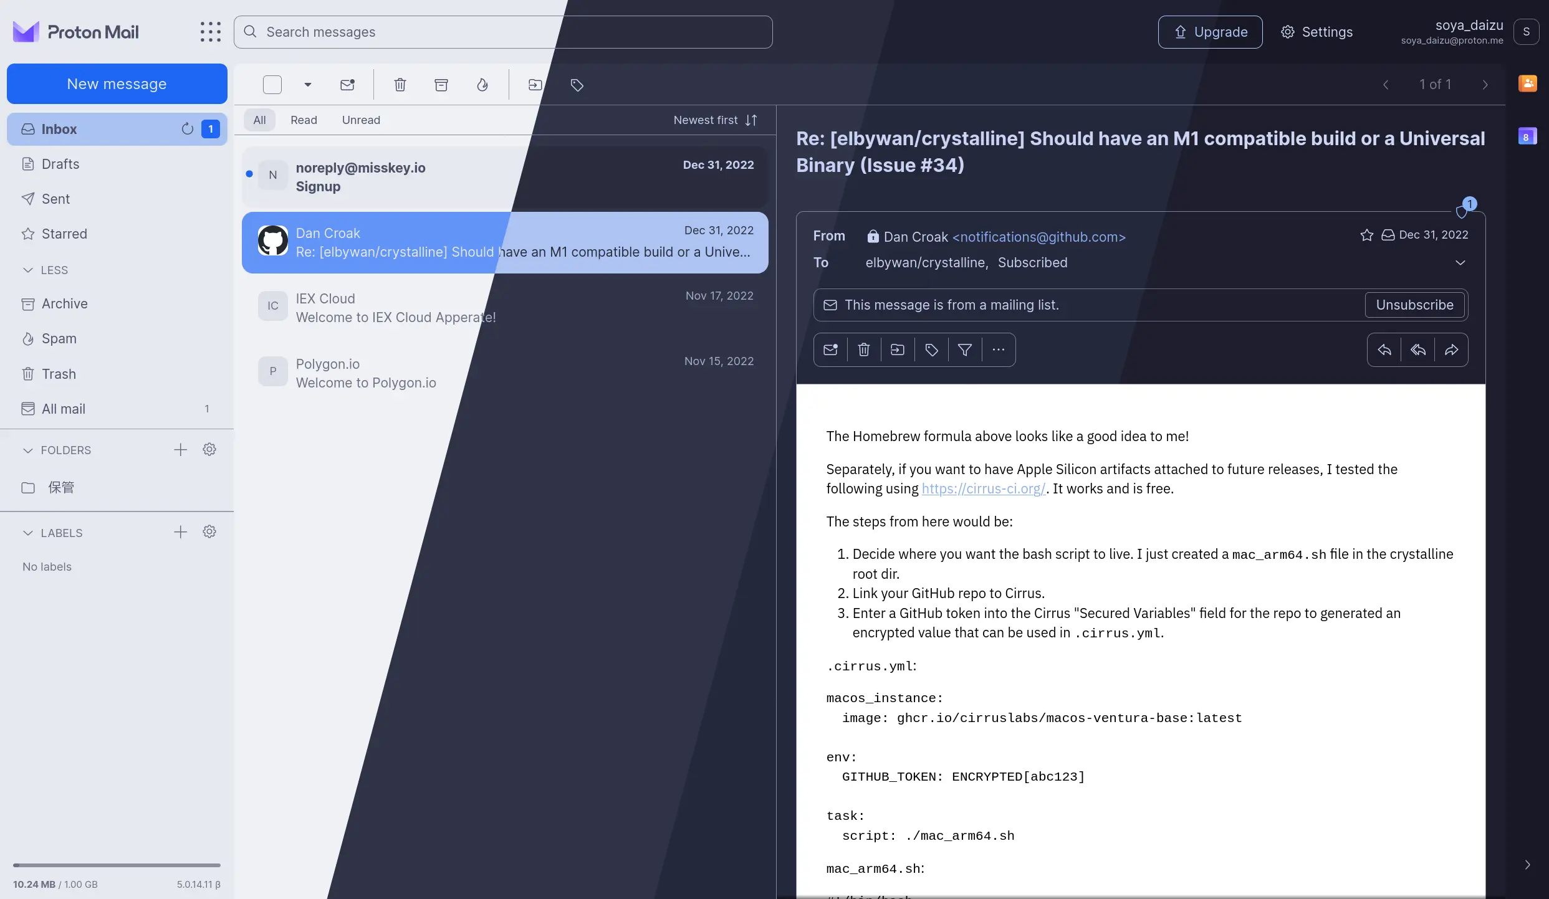Open folder settings gear icon
Viewport: 1549px width, 899px height.
[x=209, y=449]
